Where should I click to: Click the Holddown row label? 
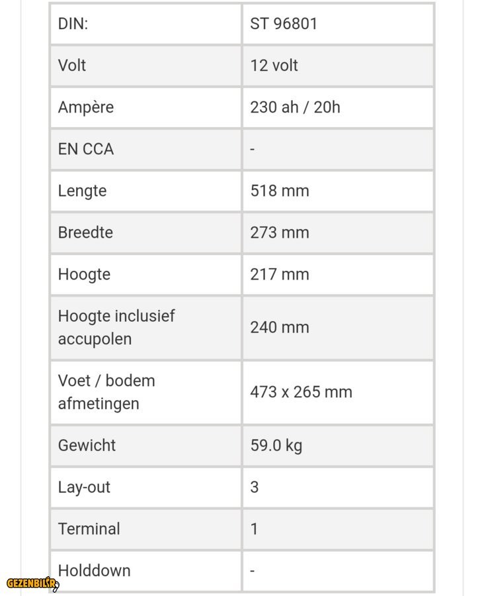click(95, 570)
